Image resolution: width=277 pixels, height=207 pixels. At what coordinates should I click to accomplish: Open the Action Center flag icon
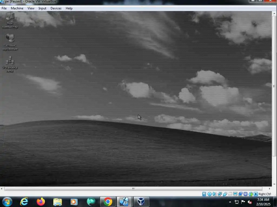pos(243,202)
